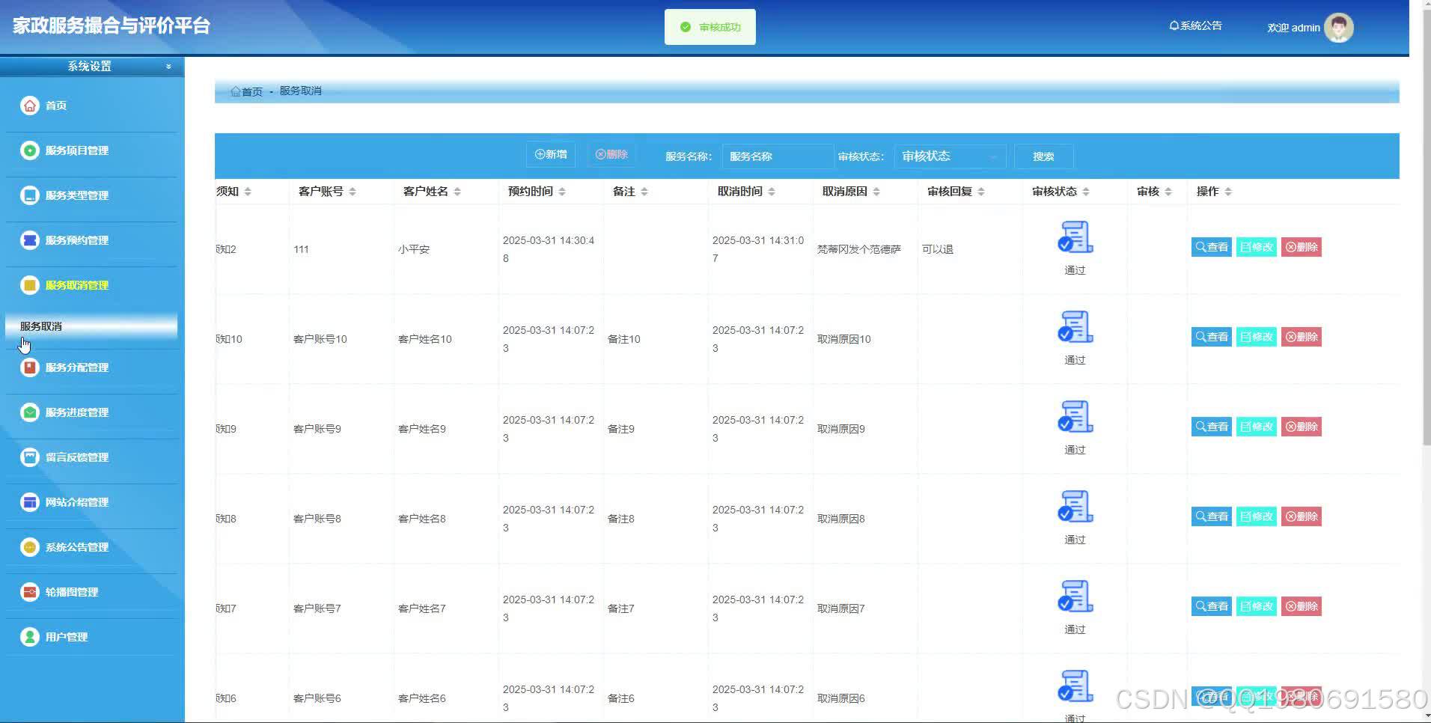Click the approved status icon in 客户姓名6 row

[x=1075, y=686]
